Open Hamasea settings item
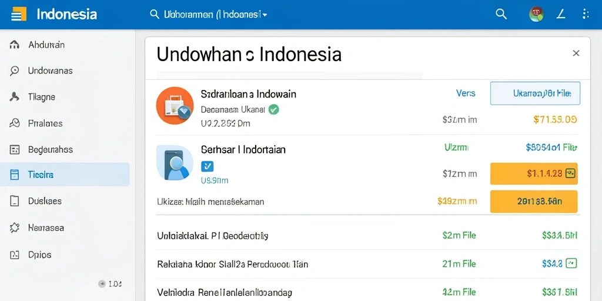Screen dimensions: 602x301 46,228
